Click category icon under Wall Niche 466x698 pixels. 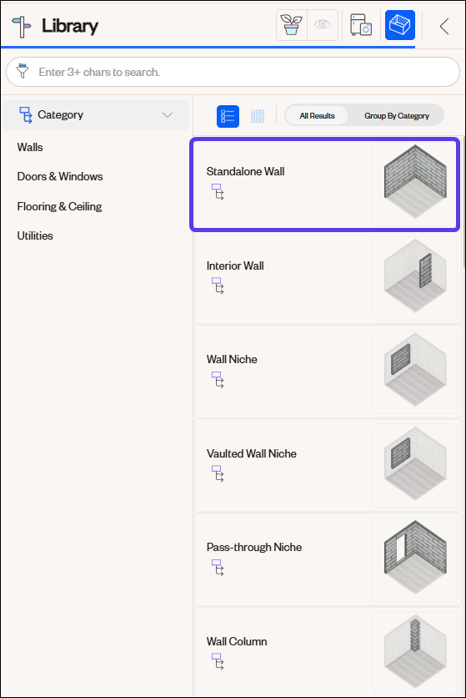point(218,380)
